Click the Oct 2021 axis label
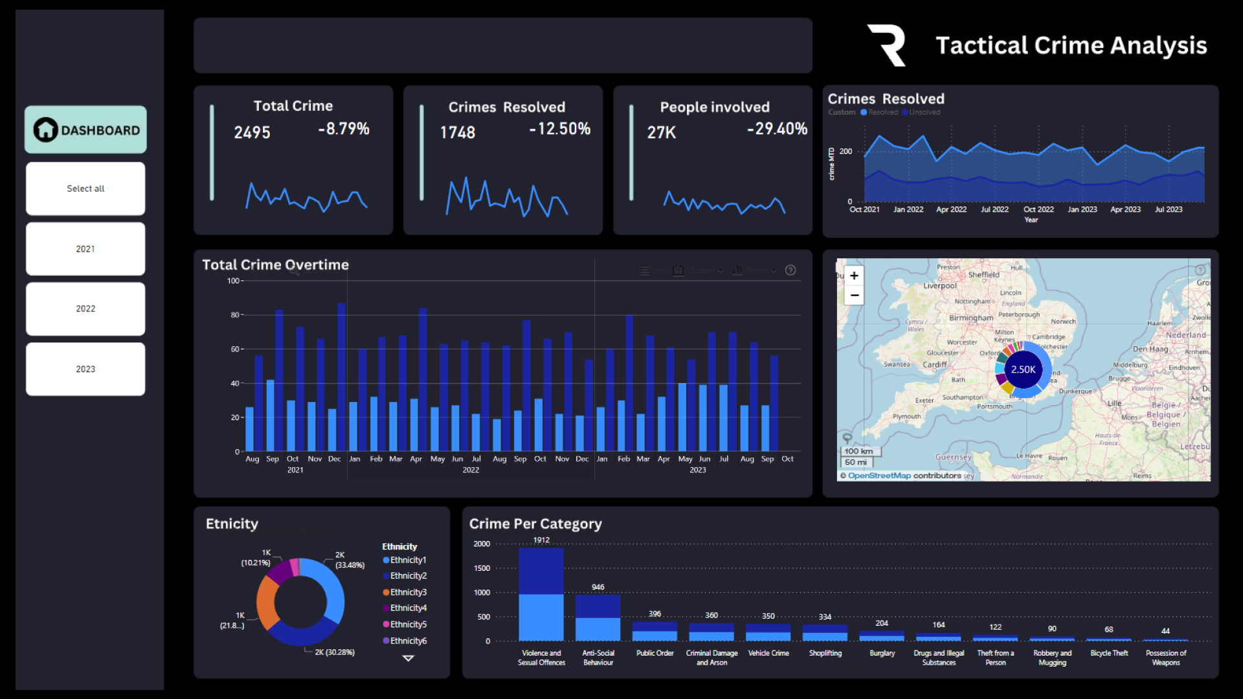This screenshot has height=699, width=1243. (864, 209)
